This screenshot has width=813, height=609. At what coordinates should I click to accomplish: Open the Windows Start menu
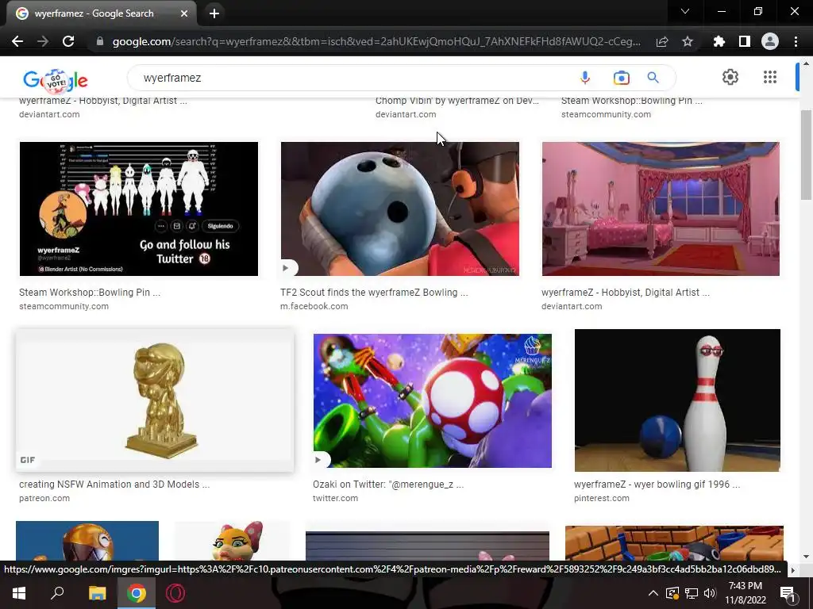pyautogui.click(x=19, y=593)
